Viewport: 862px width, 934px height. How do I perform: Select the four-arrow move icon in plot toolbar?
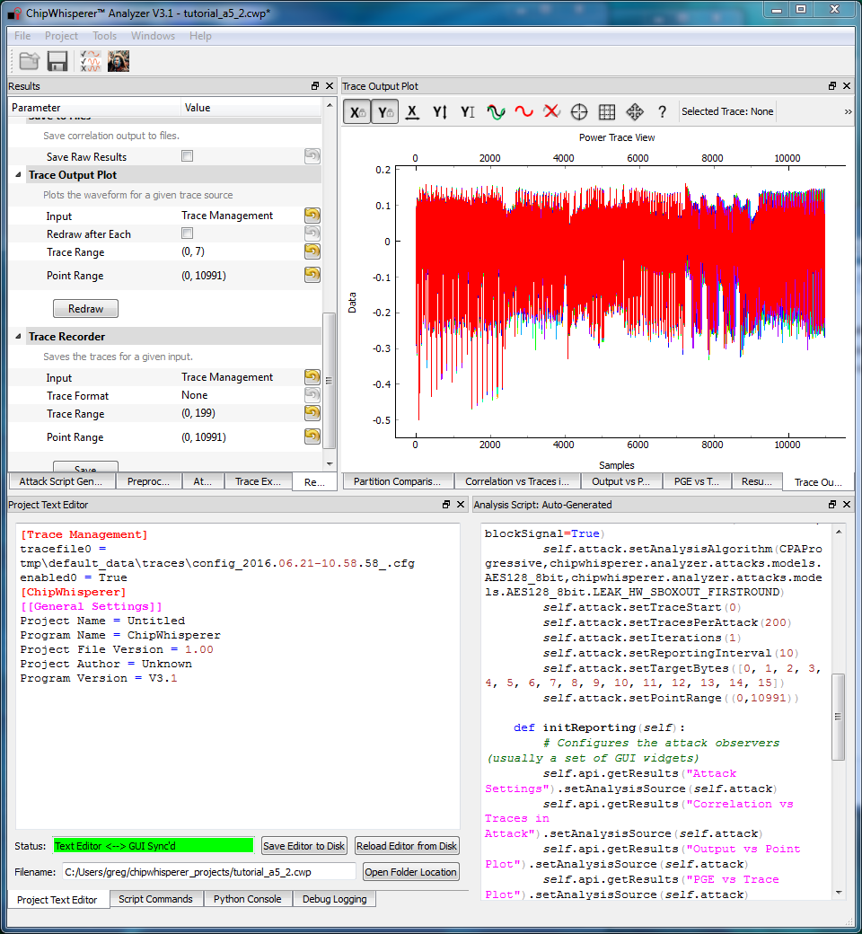[x=634, y=112]
